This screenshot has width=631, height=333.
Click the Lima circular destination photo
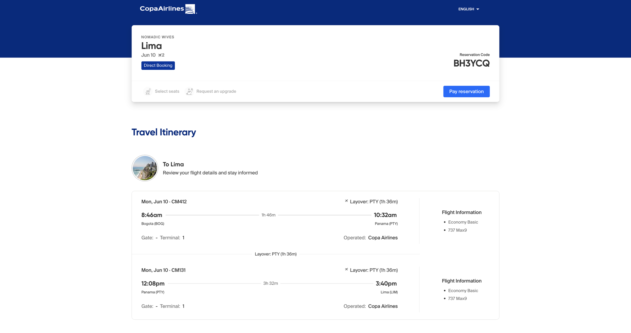coord(145,168)
